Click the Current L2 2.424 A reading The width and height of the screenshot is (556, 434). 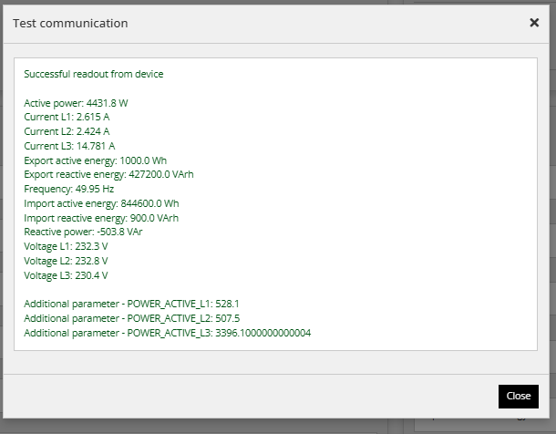pos(67,131)
